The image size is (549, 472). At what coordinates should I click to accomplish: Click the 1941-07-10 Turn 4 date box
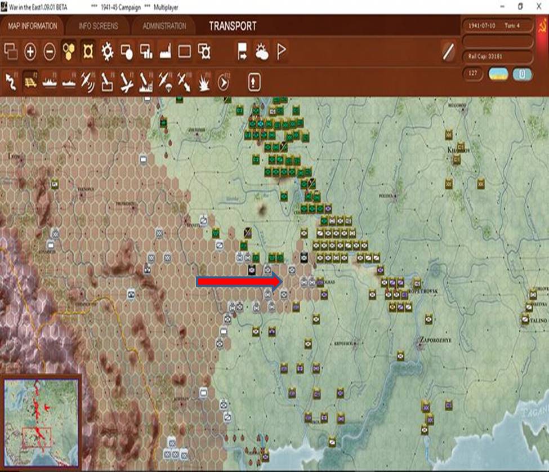coord(497,25)
